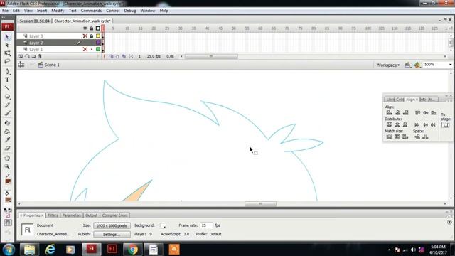Open the Edit Scene dropdown icon

point(408,65)
